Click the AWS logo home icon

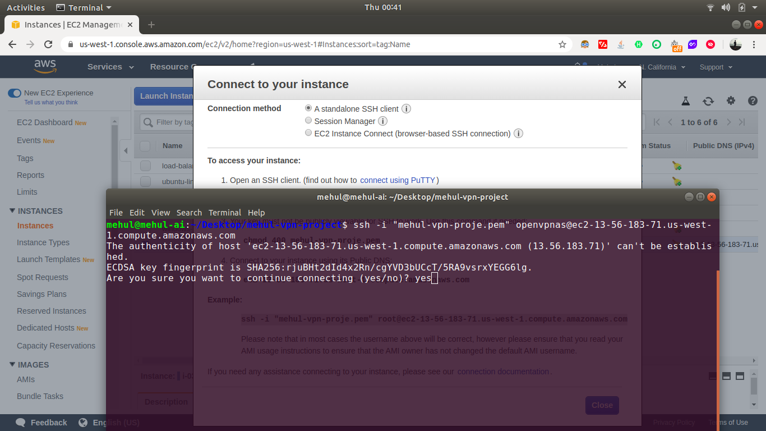pyautogui.click(x=45, y=67)
